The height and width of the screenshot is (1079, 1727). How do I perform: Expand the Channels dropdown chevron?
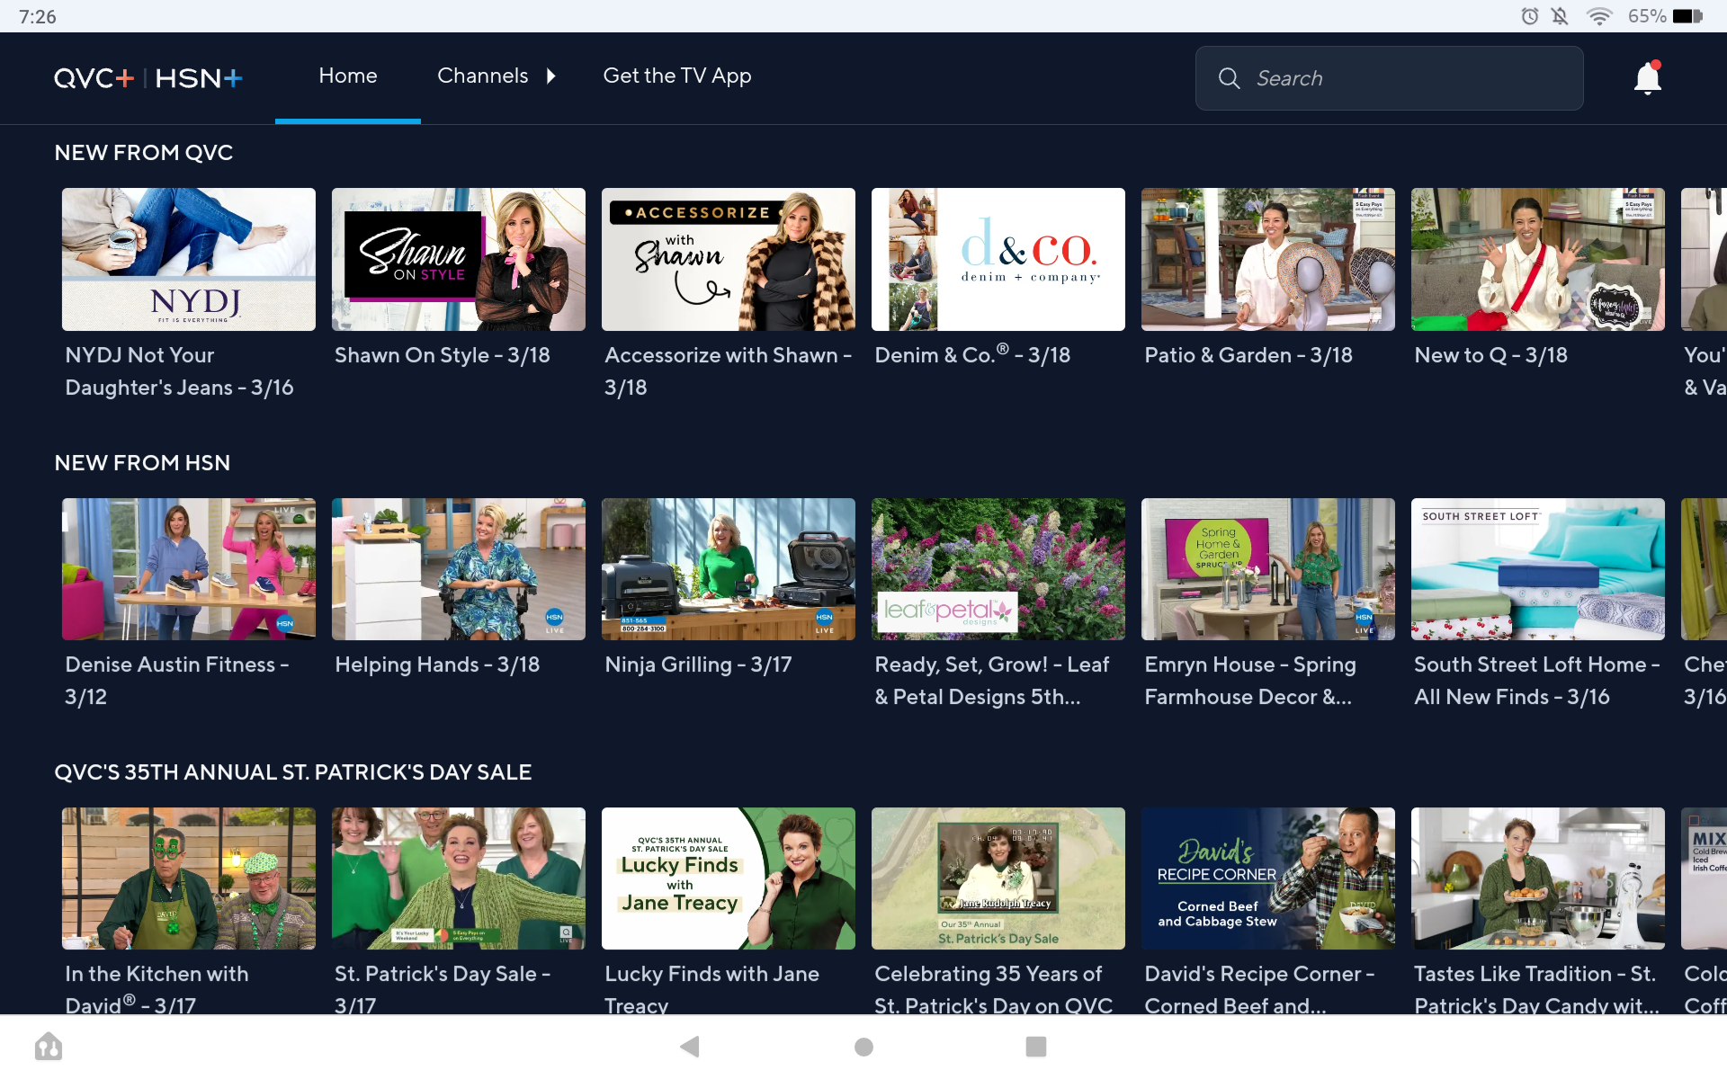pyautogui.click(x=552, y=76)
